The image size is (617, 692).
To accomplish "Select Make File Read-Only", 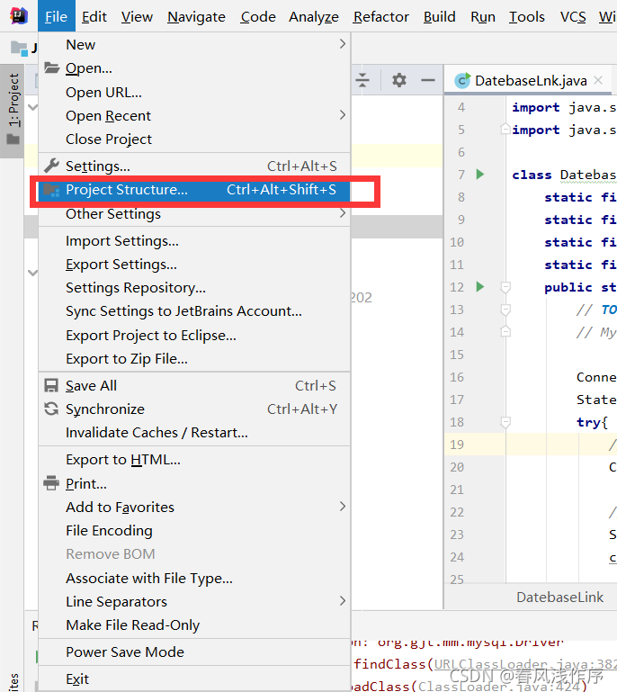I will point(194,625).
